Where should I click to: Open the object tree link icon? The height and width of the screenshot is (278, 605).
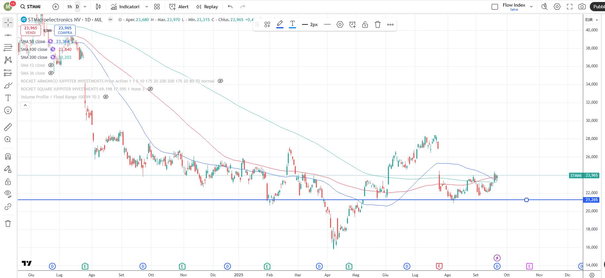[x=8, y=207]
